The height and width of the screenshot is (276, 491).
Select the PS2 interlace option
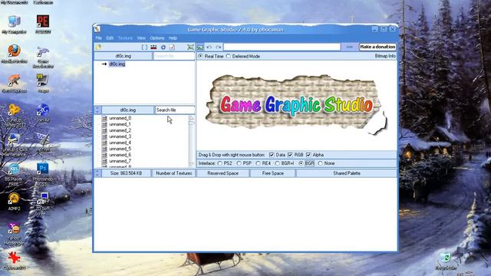pos(219,163)
